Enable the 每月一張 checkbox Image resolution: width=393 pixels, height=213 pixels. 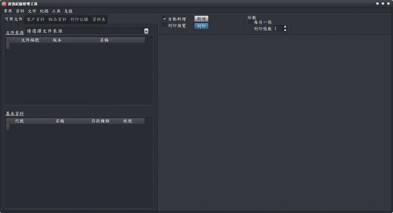pos(250,22)
